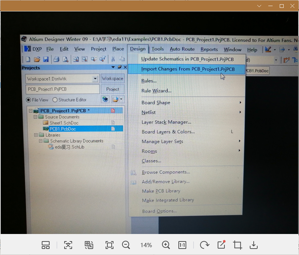Click the zoom area dashed-rectangle icon
This screenshot has width=299, height=255.
pyautogui.click(x=85, y=59)
